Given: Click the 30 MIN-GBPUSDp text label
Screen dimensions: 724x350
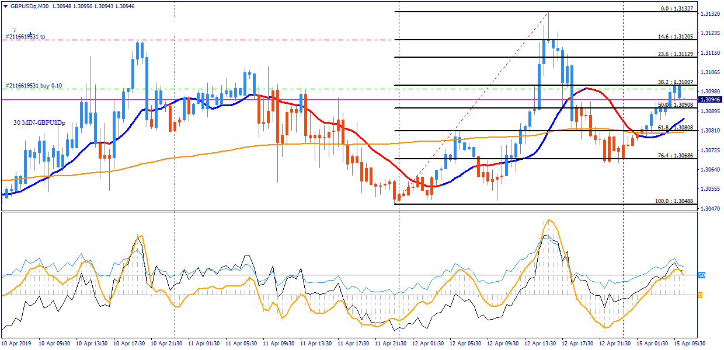Looking at the screenshot, I should pyautogui.click(x=40, y=123).
